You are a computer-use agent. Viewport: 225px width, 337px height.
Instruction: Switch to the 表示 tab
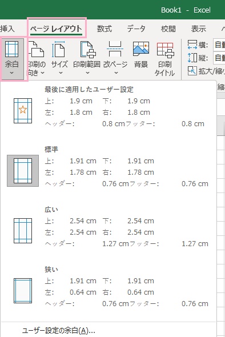(x=199, y=29)
